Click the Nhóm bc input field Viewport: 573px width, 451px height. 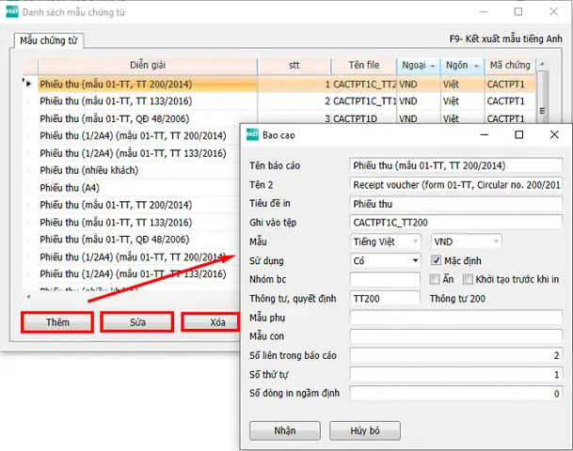click(385, 279)
